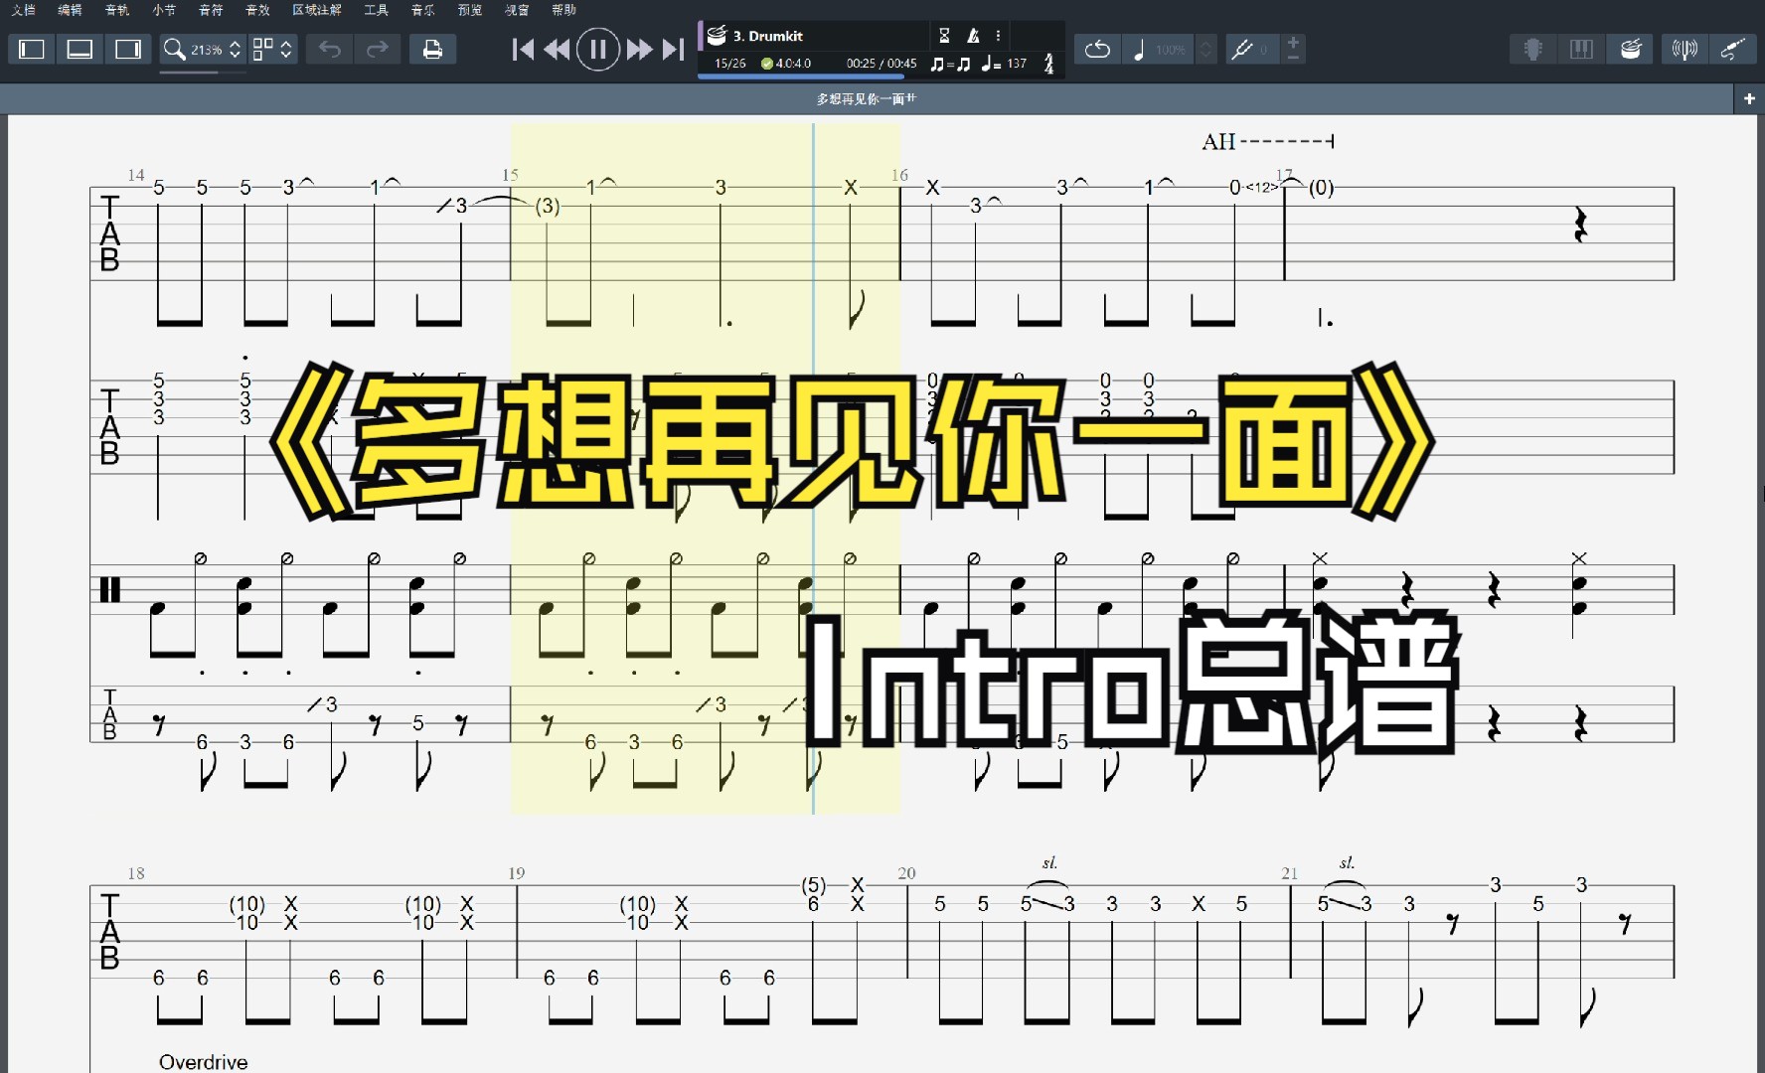Click the zoom magnifier icon
The height and width of the screenshot is (1073, 1765).
tap(174, 49)
